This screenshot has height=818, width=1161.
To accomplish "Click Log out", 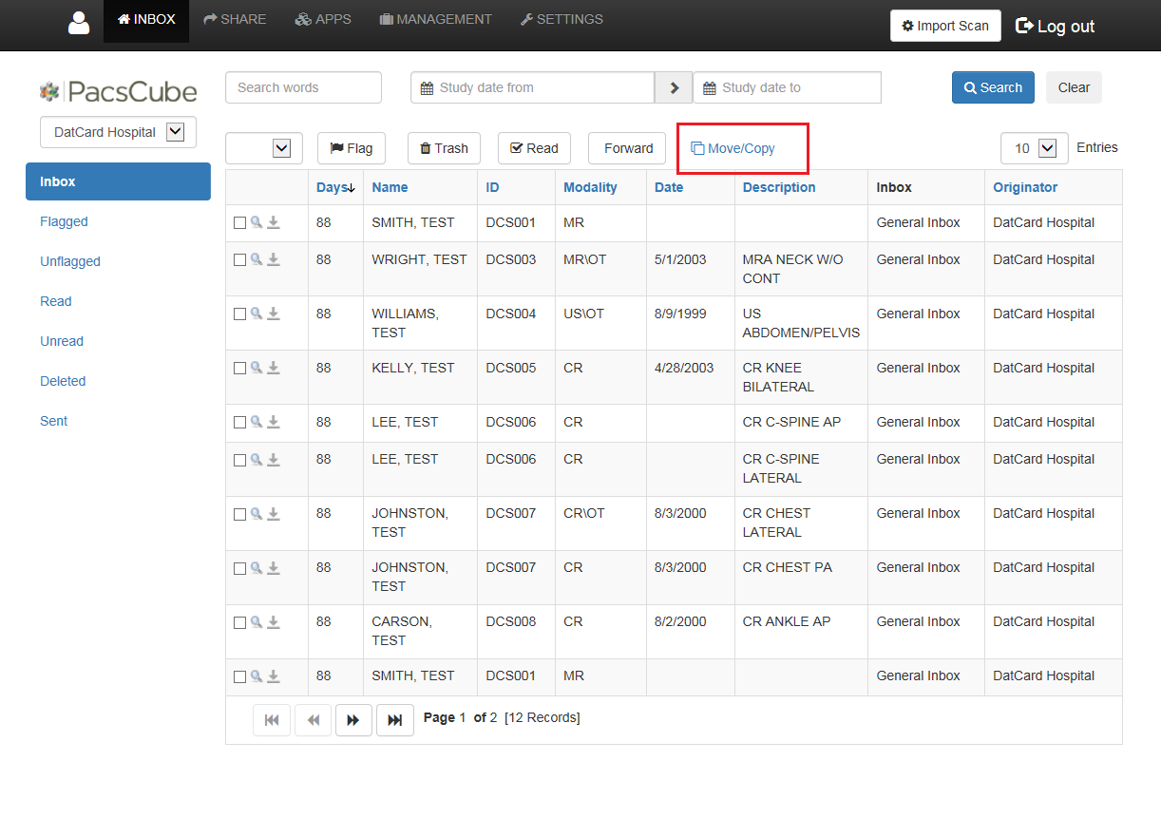I will coord(1056,26).
